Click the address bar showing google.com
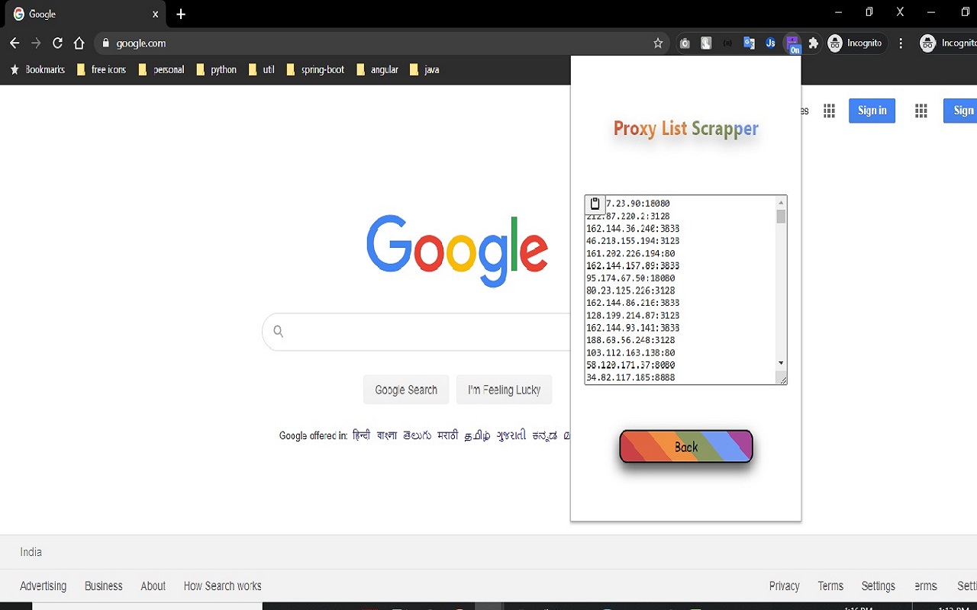Image resolution: width=977 pixels, height=610 pixels. pyautogui.click(x=382, y=43)
